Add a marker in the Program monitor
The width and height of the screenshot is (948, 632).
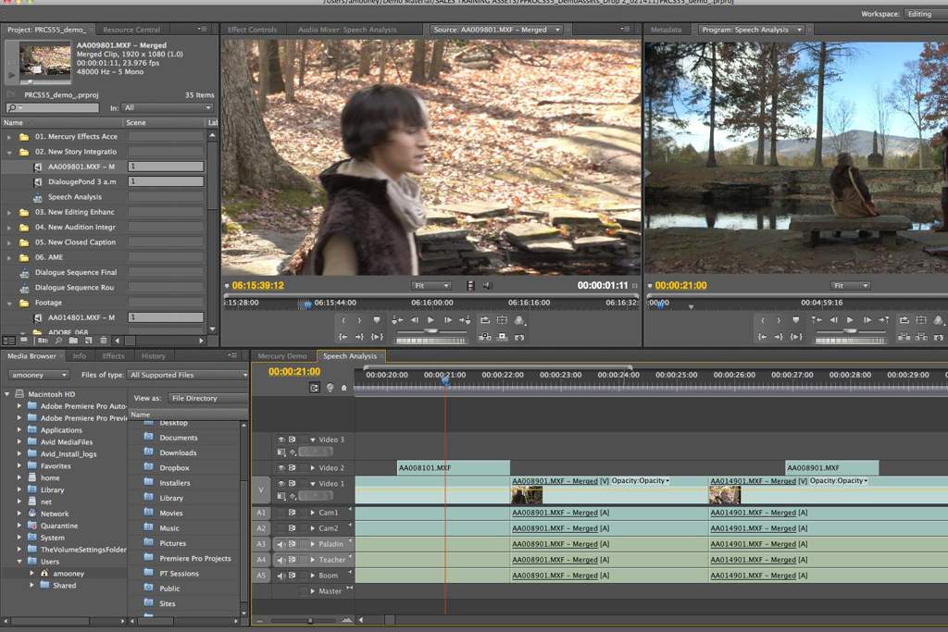click(x=795, y=320)
